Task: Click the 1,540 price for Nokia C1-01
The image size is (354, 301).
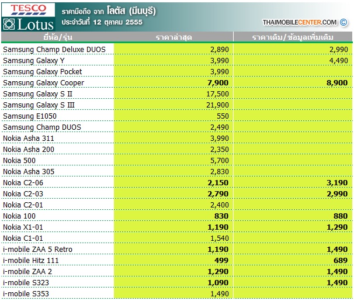Action: point(220,238)
